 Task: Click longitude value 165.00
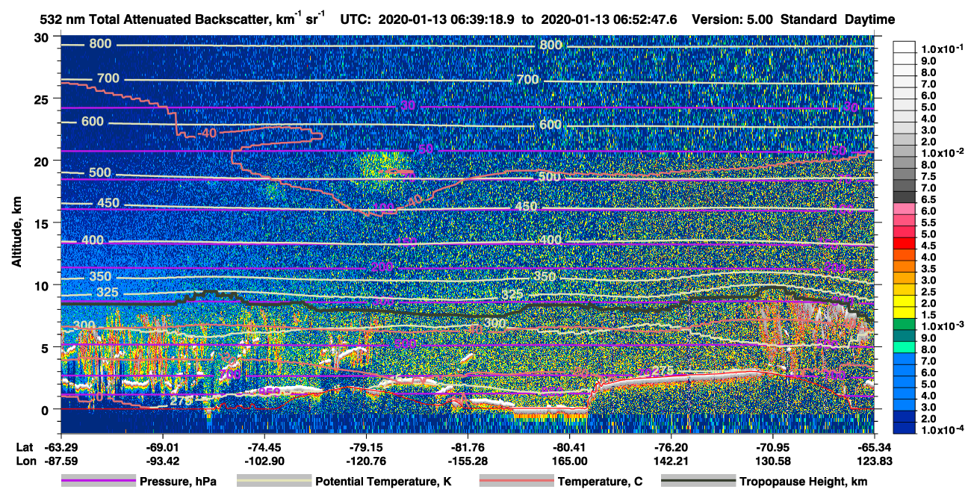point(569,461)
